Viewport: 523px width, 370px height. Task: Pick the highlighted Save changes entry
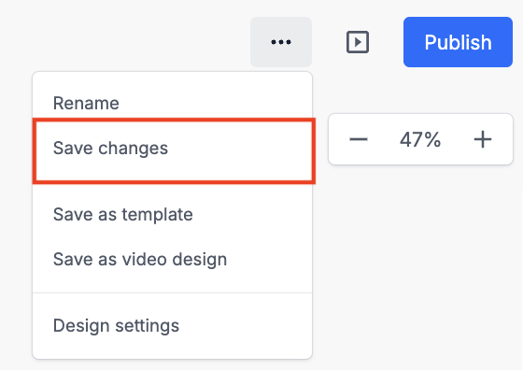click(173, 148)
